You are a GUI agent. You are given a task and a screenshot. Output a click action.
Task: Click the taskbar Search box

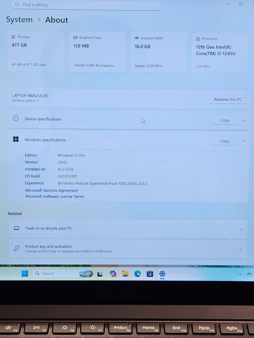tap(63, 274)
